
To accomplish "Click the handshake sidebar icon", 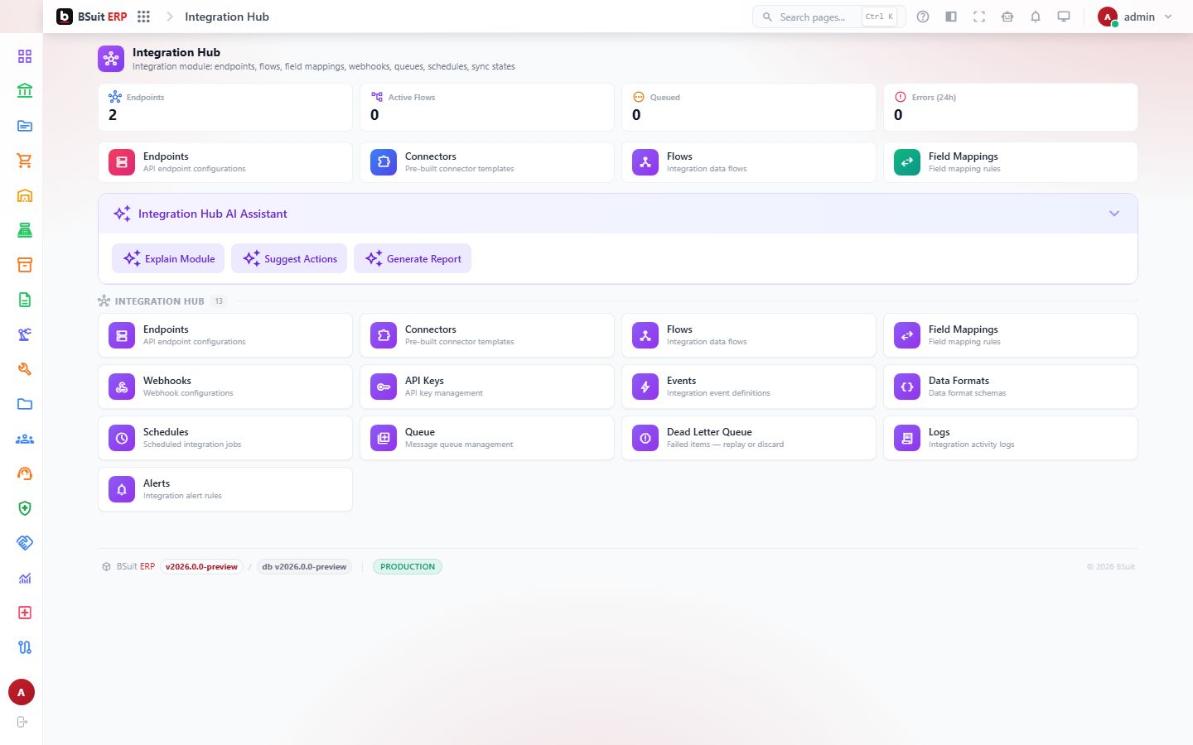I will click(25, 543).
